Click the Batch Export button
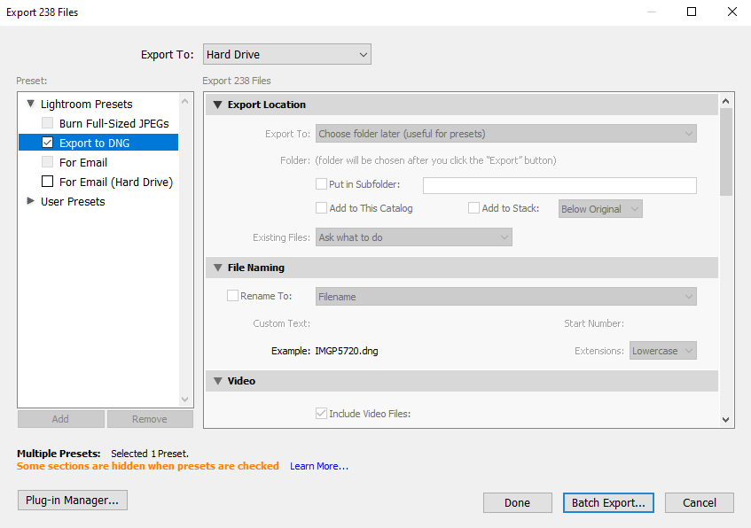 pyautogui.click(x=608, y=502)
